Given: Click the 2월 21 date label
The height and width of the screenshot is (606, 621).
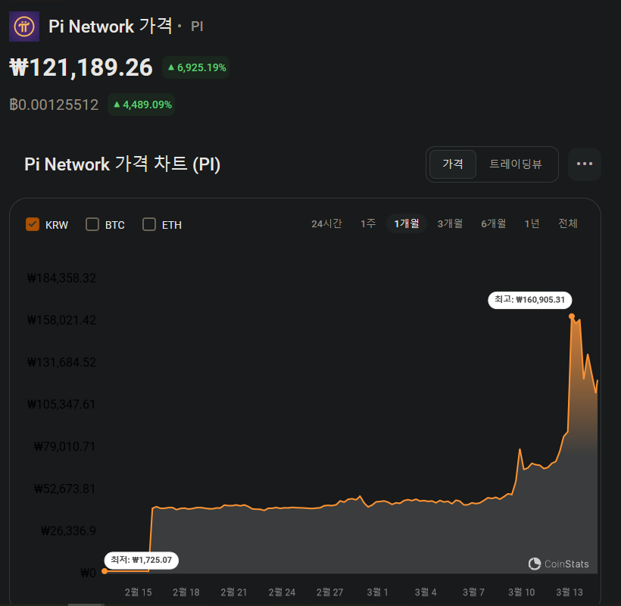Looking at the screenshot, I should coord(234,592).
